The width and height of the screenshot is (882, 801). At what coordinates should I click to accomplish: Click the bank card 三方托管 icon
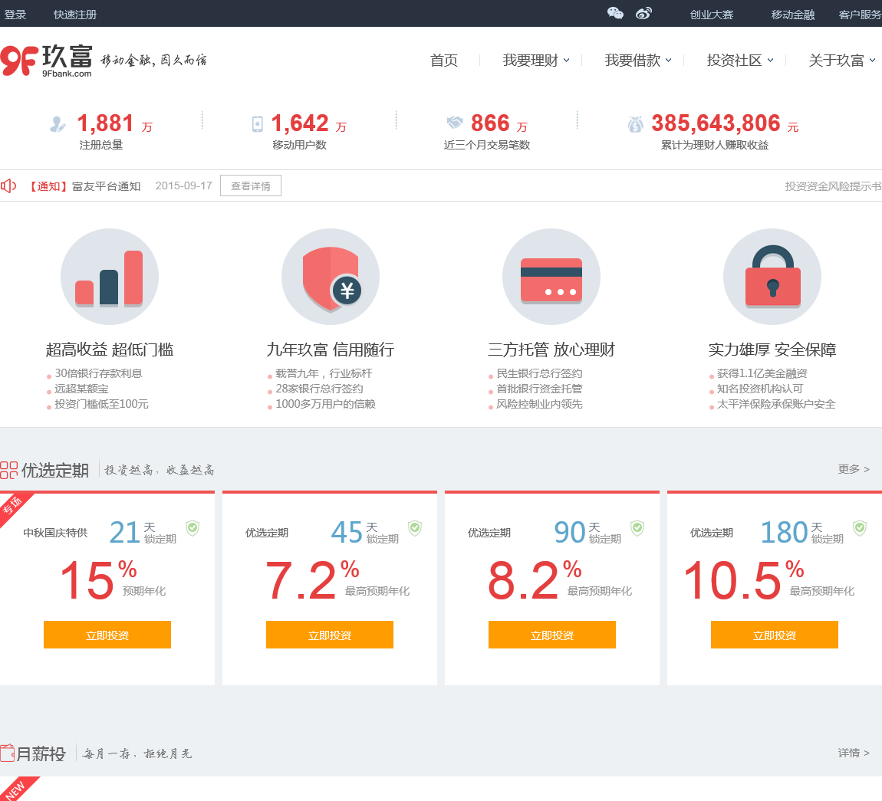[x=551, y=277]
